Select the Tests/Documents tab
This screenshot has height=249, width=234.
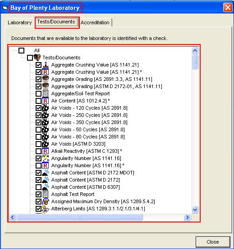[56, 22]
